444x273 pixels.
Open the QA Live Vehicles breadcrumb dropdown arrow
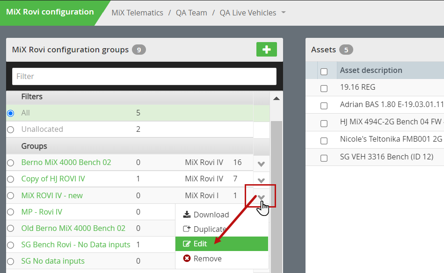284,13
